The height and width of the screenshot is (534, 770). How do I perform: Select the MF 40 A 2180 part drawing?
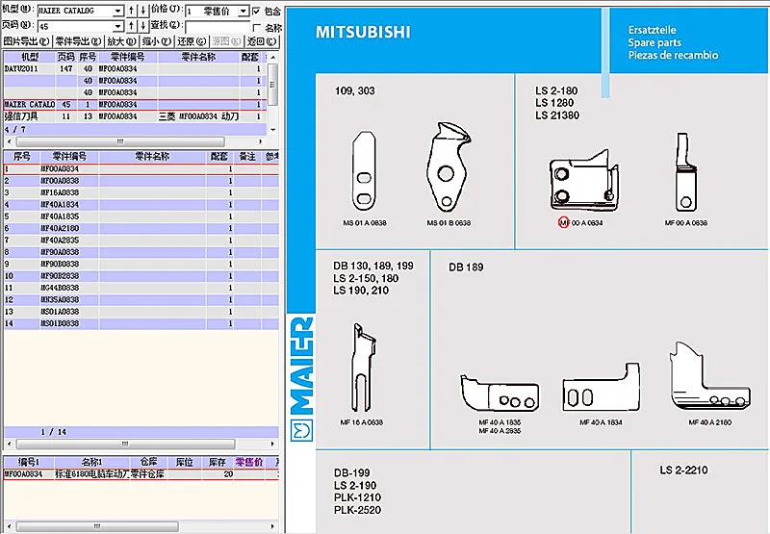709,375
